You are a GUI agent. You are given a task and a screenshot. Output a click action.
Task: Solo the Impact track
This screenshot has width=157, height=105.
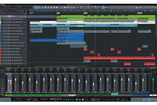coord(6,16)
